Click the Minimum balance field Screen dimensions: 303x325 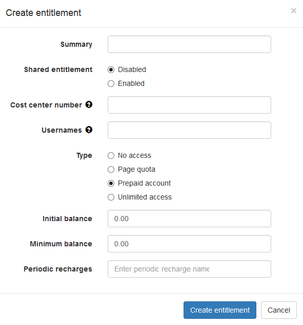coord(189,244)
